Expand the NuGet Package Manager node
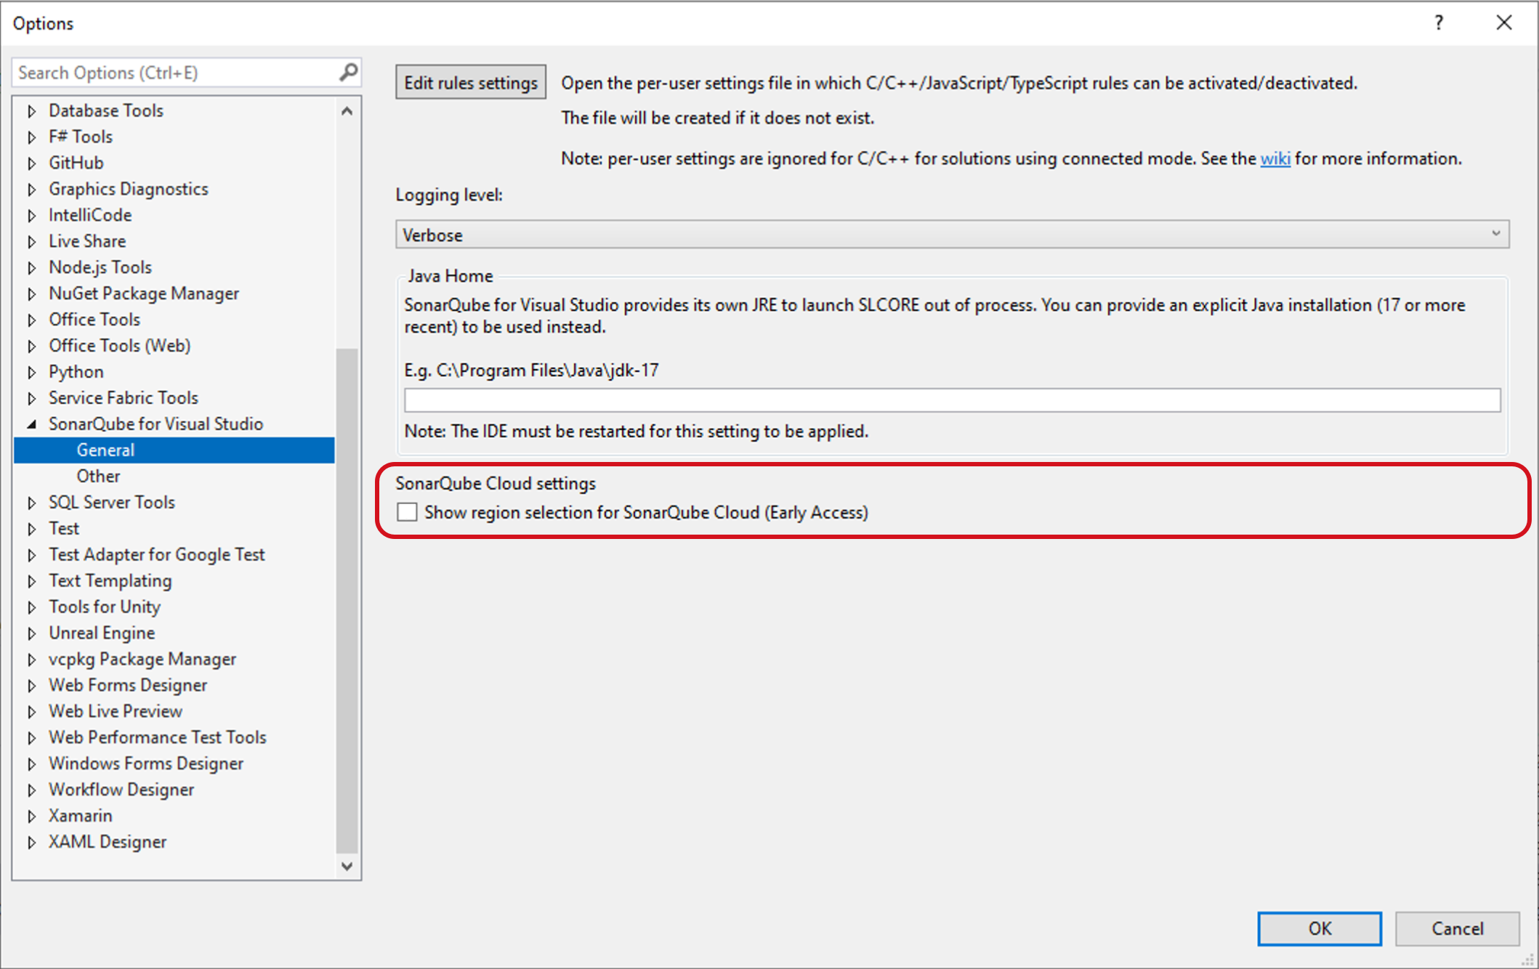Screen dimensions: 1539x969 (31, 294)
